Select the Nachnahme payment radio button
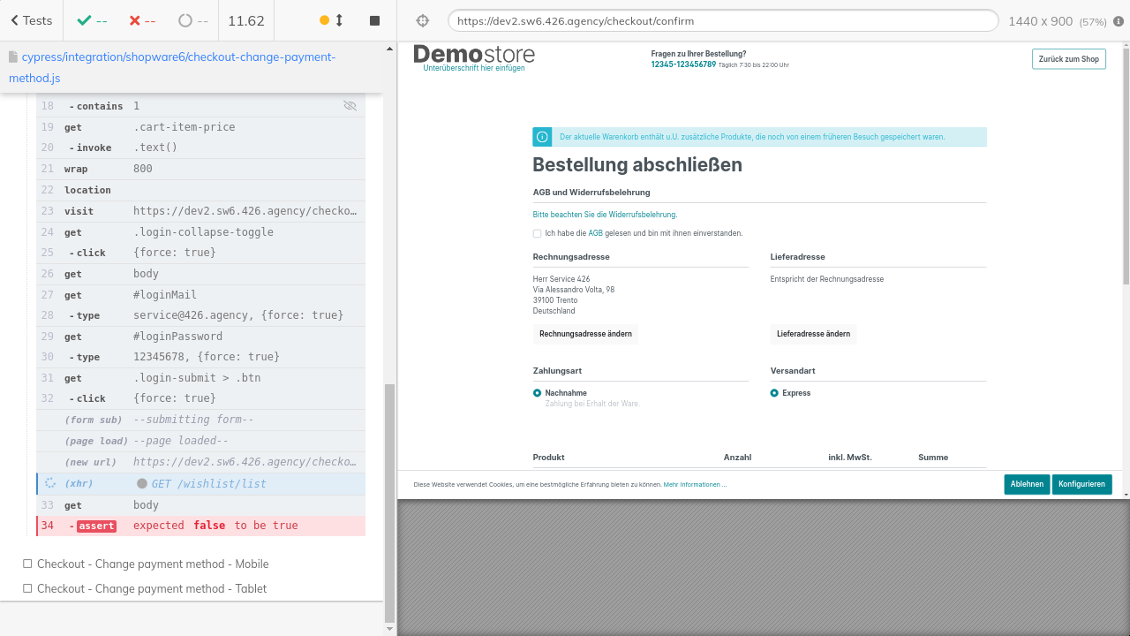This screenshot has width=1130, height=636. (x=537, y=393)
